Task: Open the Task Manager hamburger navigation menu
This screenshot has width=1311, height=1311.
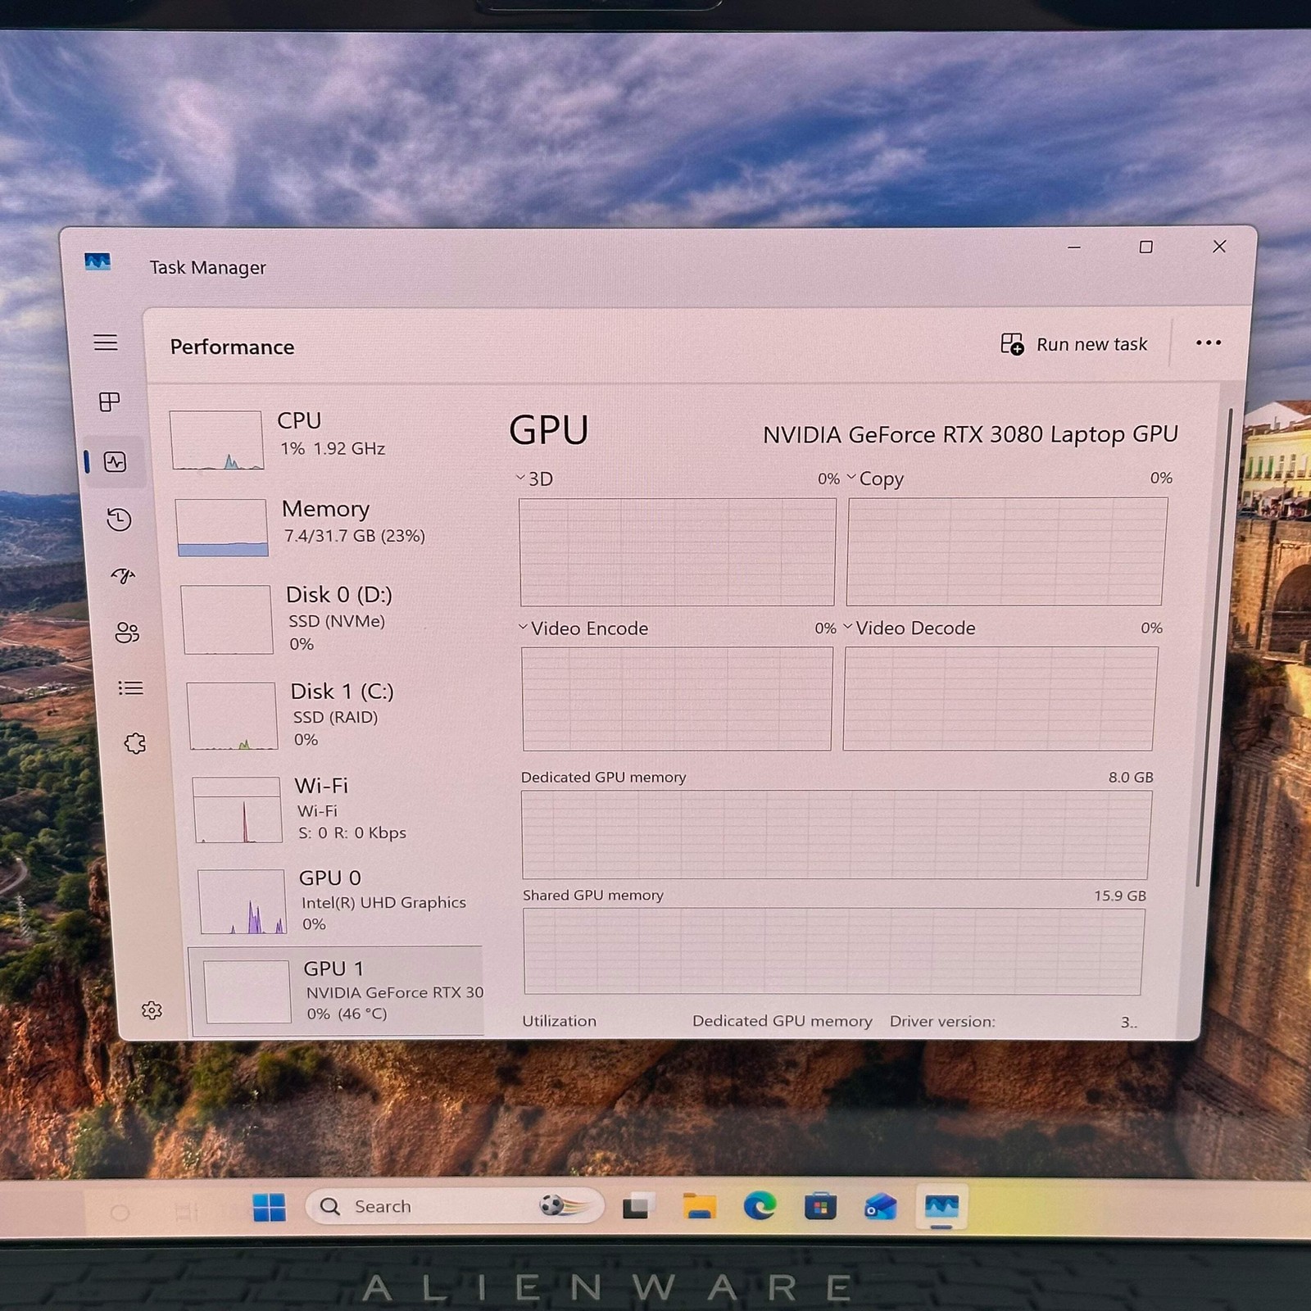Action: point(106,342)
